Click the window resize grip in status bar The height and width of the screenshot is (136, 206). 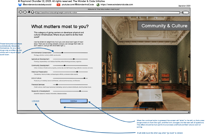189,112
